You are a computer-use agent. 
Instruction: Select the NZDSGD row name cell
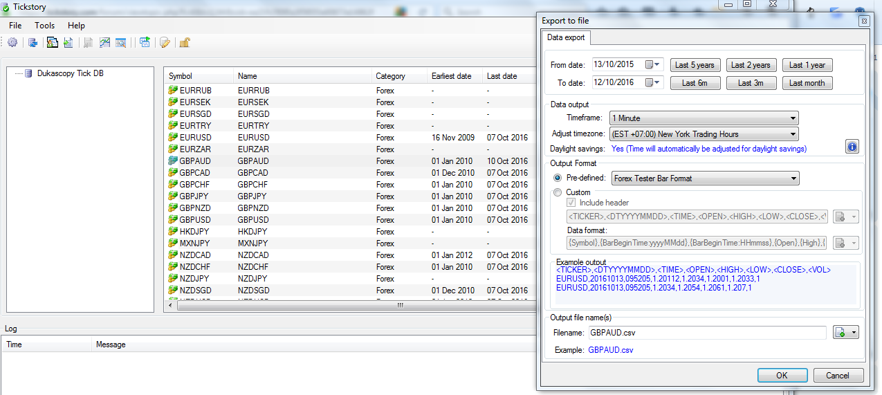[x=253, y=290]
